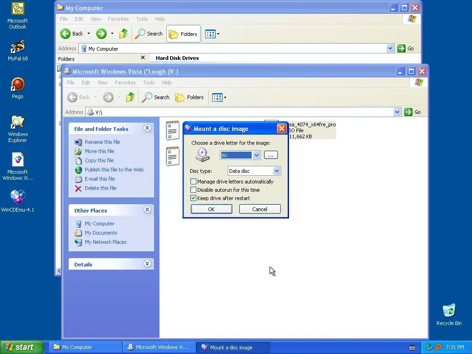Open Microsoft Outlook desktop icon

click(18, 15)
